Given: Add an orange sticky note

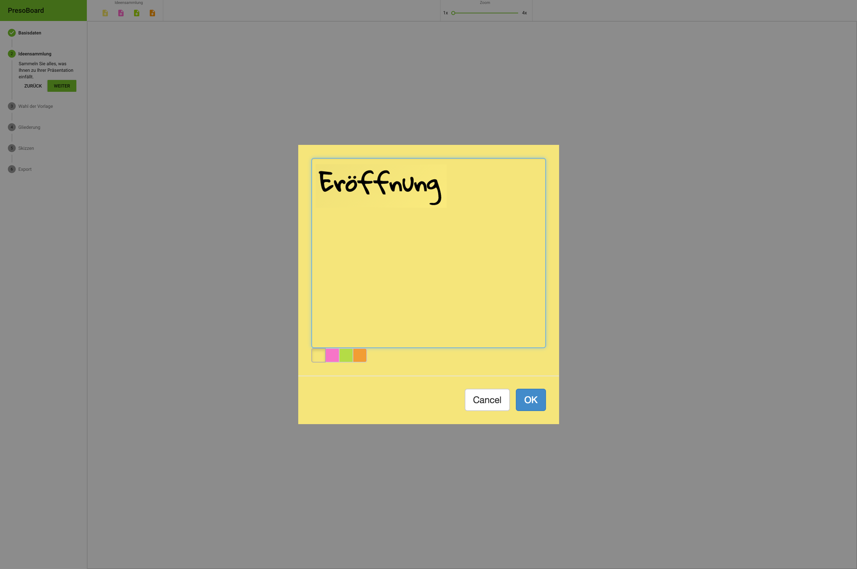Looking at the screenshot, I should 152,13.
